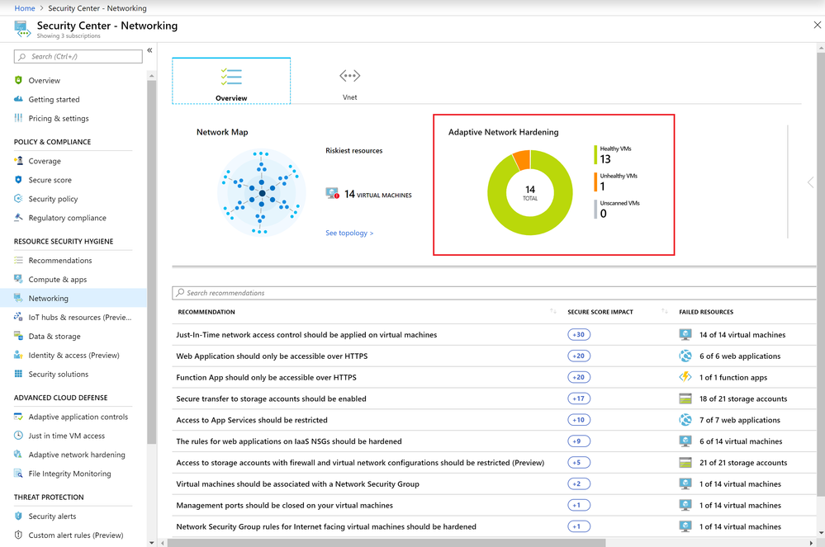The width and height of the screenshot is (825, 547).
Task: Click the green Healthy VMs legend bar
Action: (595, 155)
